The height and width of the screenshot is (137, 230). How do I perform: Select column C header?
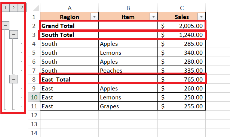pyautogui.click(x=182, y=8)
